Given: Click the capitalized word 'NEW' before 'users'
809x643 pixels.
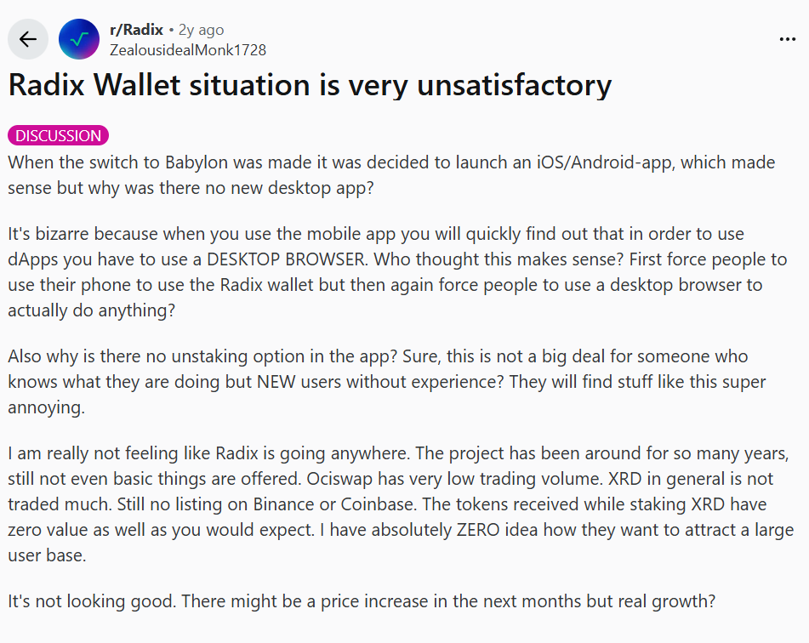Looking at the screenshot, I should [281, 381].
